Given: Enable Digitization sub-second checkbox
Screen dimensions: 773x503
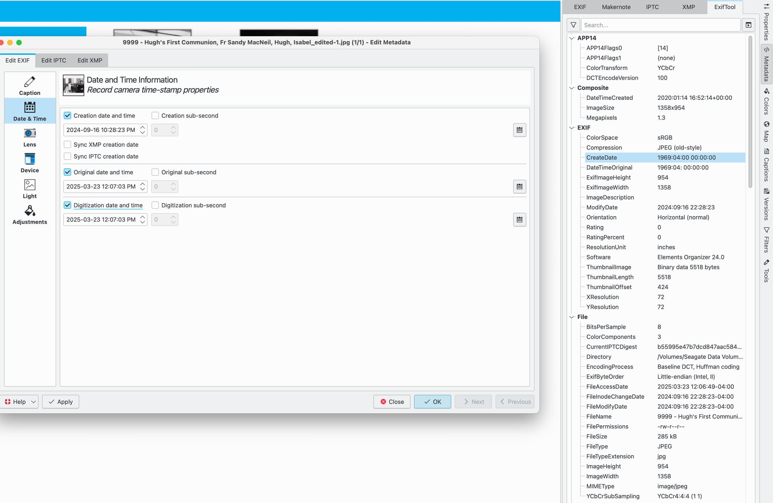Looking at the screenshot, I should click(155, 205).
